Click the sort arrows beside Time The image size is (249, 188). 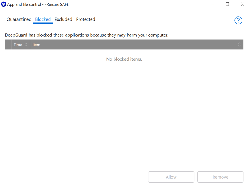tap(26, 45)
